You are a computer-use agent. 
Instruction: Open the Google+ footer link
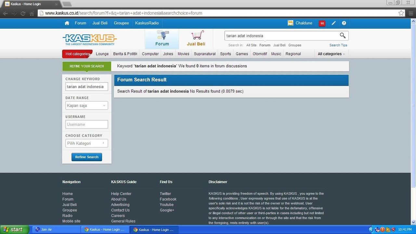click(x=167, y=210)
